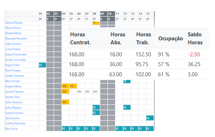
Task: Click Vera Lúcia name link
Action: point(11,129)
